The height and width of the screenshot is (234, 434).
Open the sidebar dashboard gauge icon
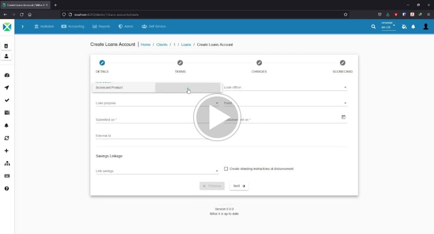[7, 75]
